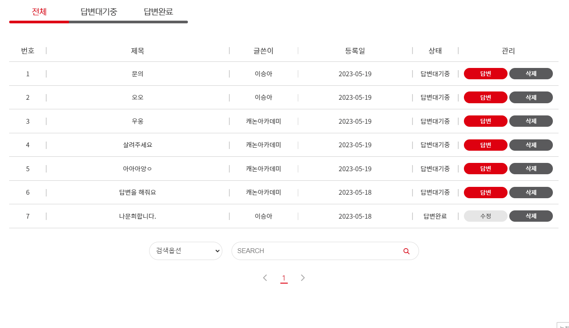569x328 pixels.
Task: Open the 검색옵션 dropdown
Action: click(x=185, y=251)
